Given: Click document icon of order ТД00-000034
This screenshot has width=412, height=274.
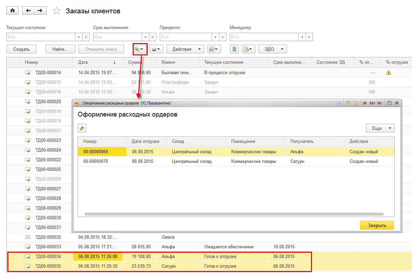Looking at the screenshot, I should pyautogui.click(x=28, y=256).
